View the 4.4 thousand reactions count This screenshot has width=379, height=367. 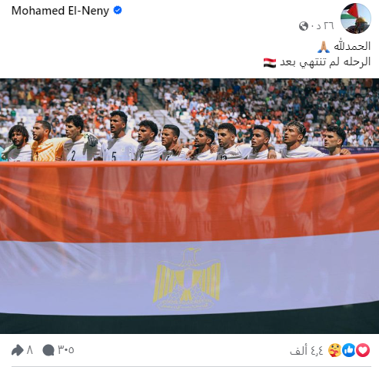[x=307, y=350]
